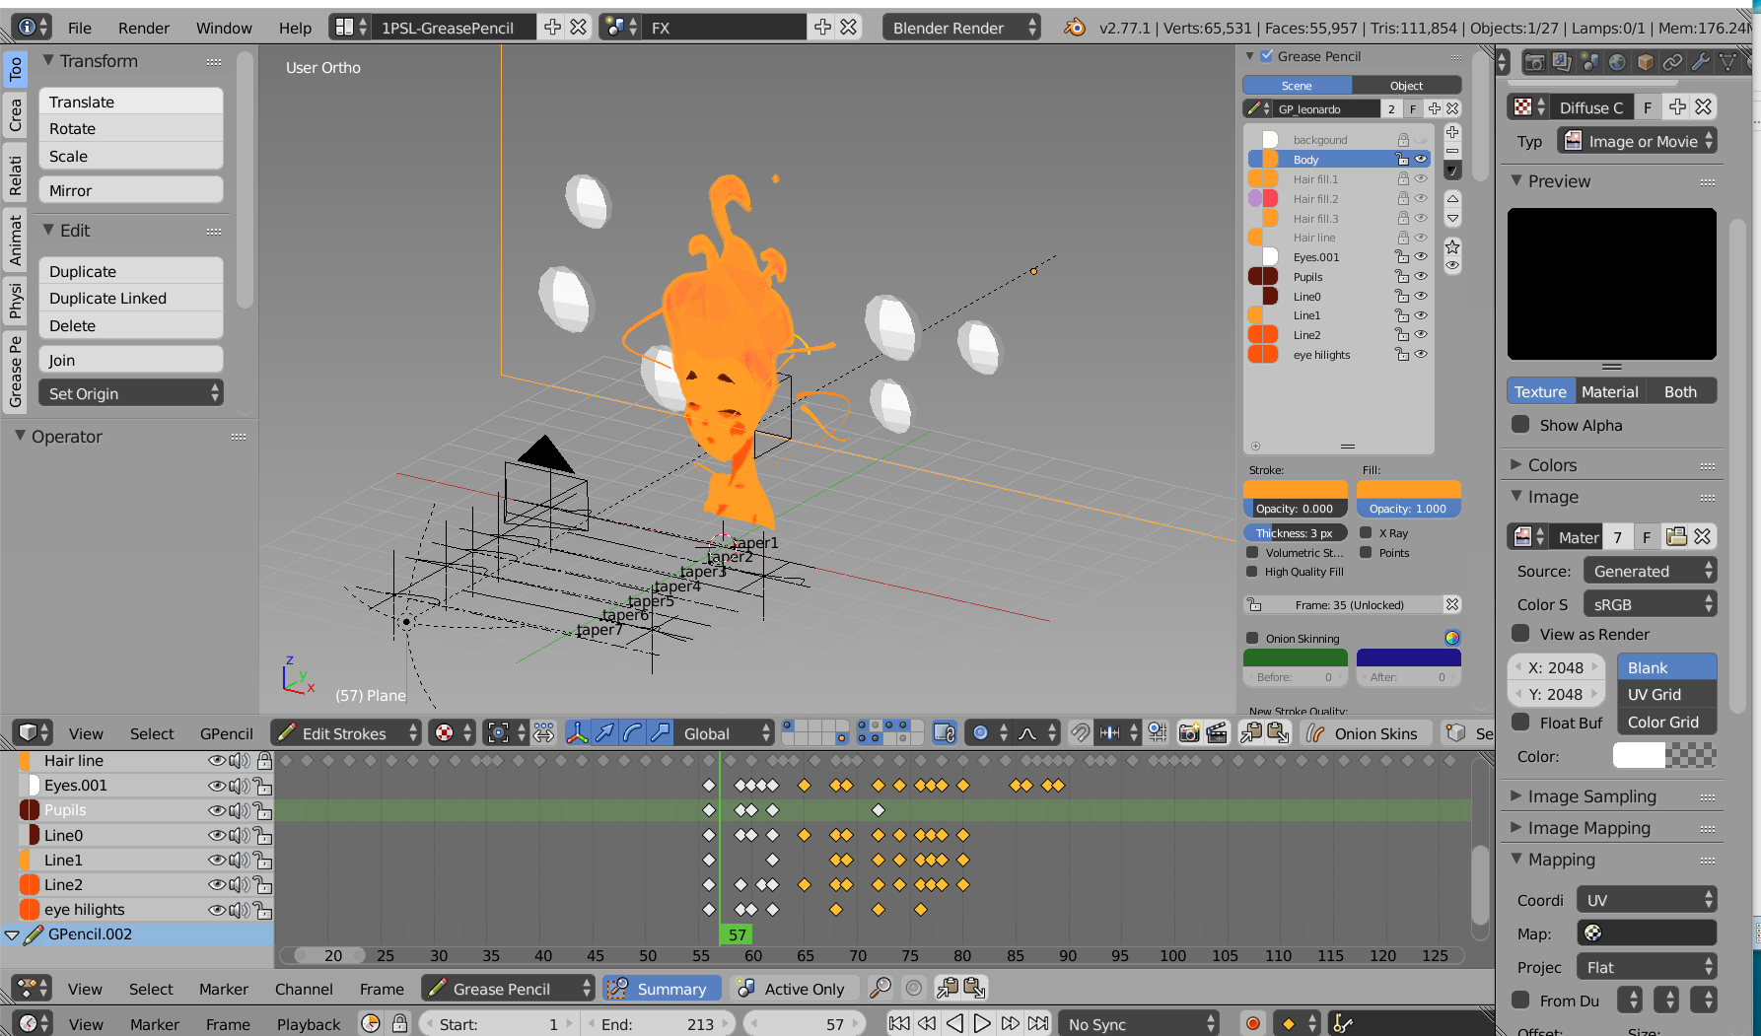The width and height of the screenshot is (1761, 1036).
Task: Enable X Ray checkbox
Action: [x=1366, y=532]
